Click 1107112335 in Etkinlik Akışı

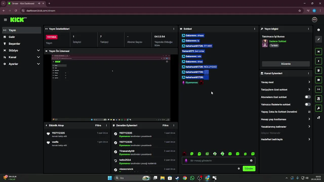tap(58, 133)
